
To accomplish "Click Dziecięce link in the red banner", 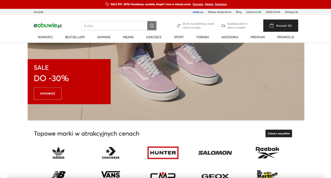I will tap(221, 4).
